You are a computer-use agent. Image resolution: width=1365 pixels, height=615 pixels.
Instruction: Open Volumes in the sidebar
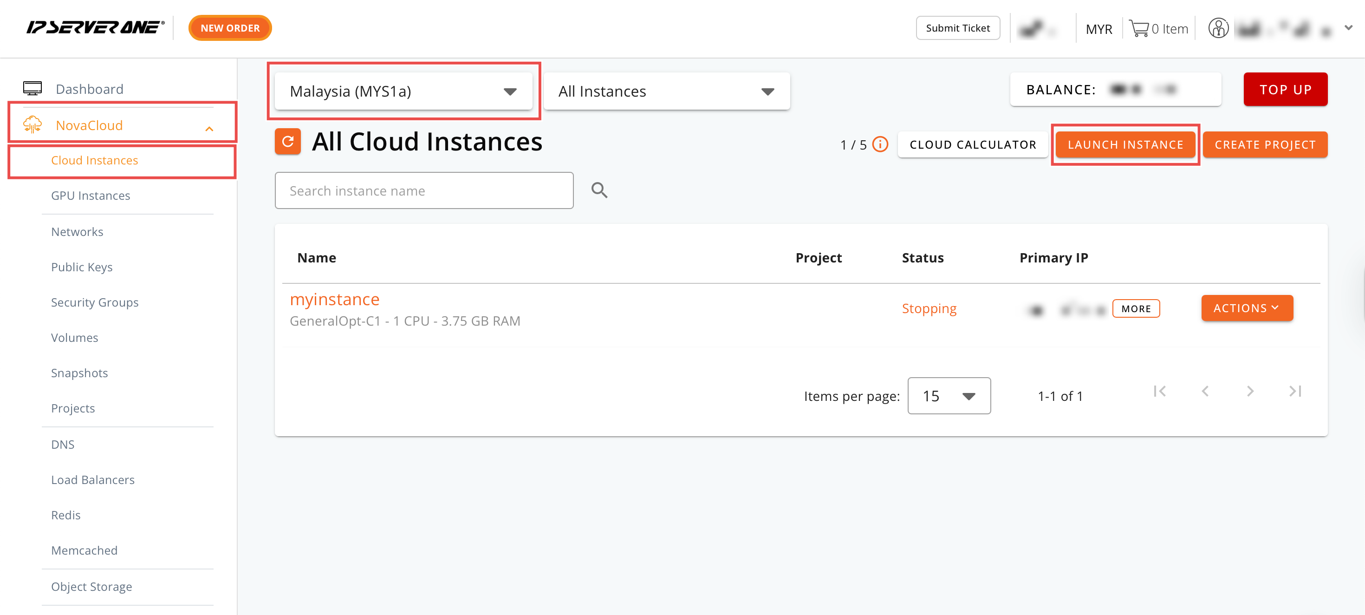74,338
